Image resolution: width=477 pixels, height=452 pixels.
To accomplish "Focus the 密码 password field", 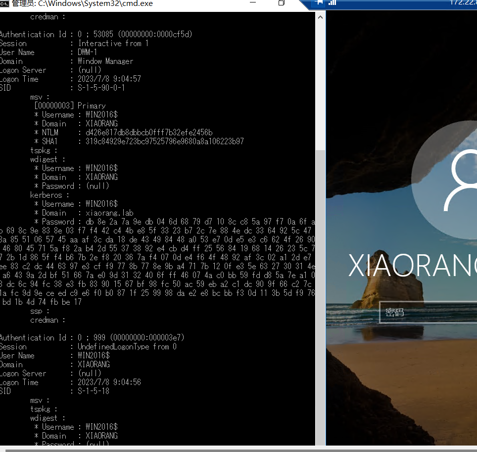I will [428, 312].
